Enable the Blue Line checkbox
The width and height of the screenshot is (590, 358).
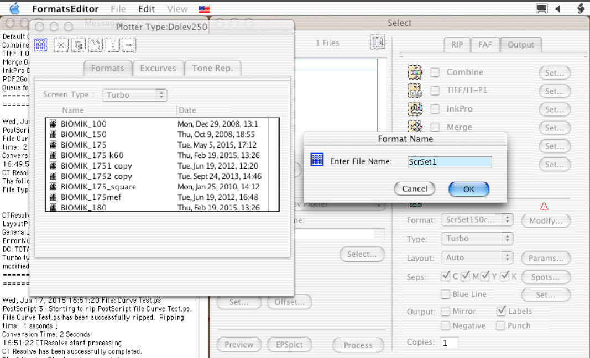(x=446, y=294)
